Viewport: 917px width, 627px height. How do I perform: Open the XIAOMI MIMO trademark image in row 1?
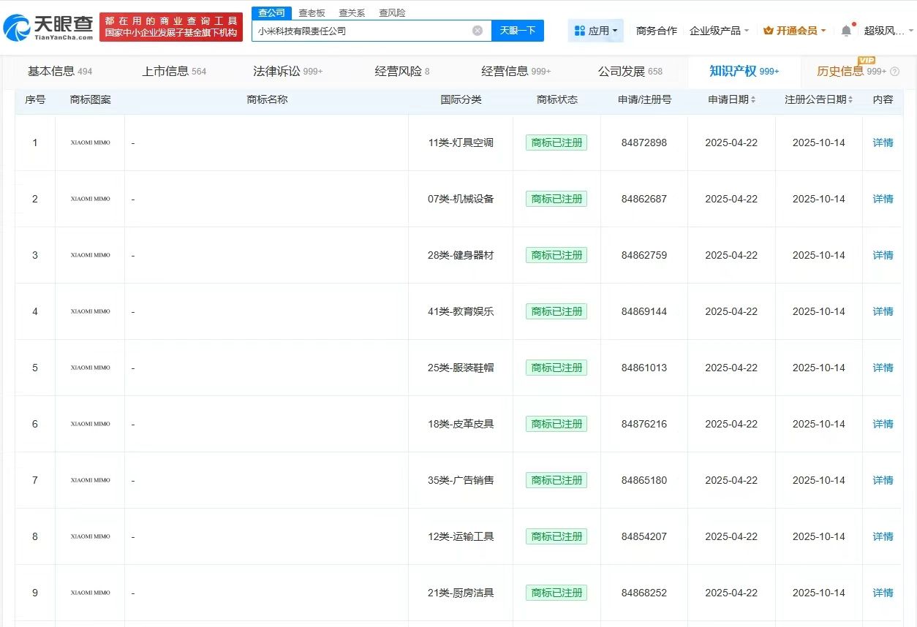tap(90, 142)
